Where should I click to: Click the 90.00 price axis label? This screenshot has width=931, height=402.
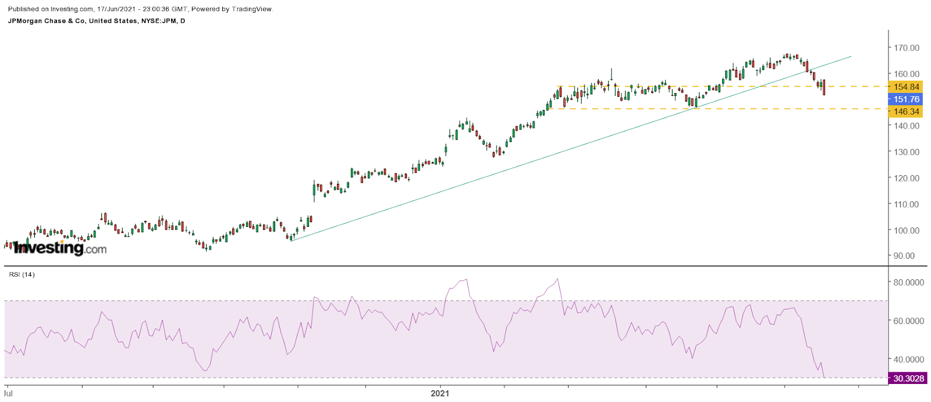pyautogui.click(x=904, y=256)
